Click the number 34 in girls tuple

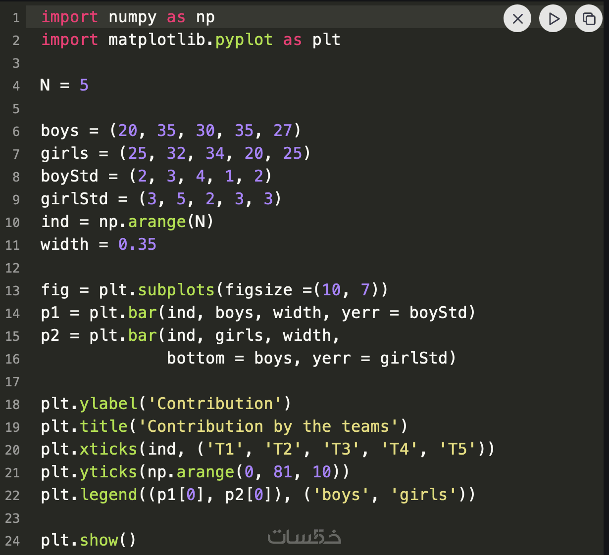215,153
